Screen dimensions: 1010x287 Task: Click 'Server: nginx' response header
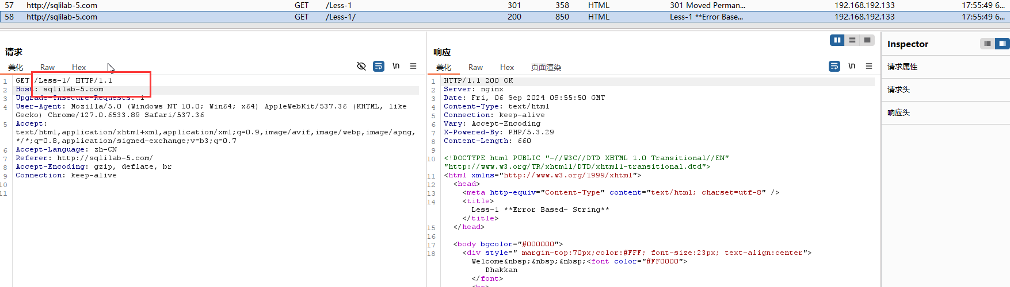pyautogui.click(x=473, y=89)
